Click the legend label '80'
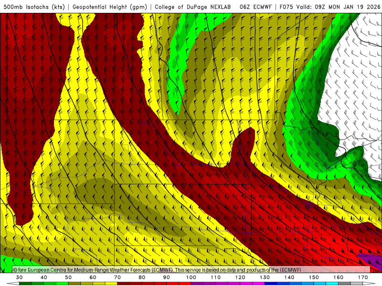The image size is (382, 286). pos(142,277)
